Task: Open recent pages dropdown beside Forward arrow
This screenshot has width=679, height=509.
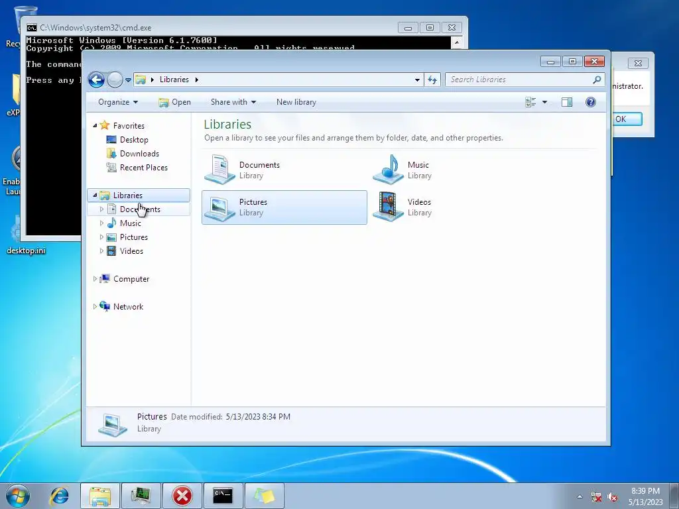Action: pos(128,80)
